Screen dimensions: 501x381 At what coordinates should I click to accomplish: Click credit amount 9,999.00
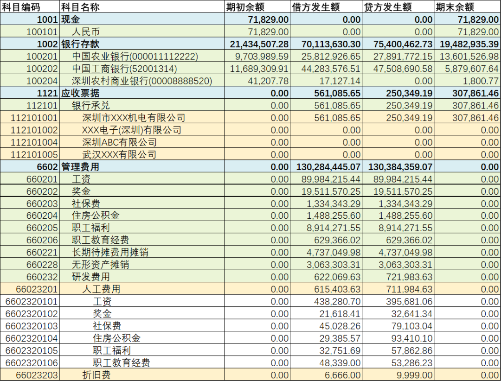(x=398, y=375)
